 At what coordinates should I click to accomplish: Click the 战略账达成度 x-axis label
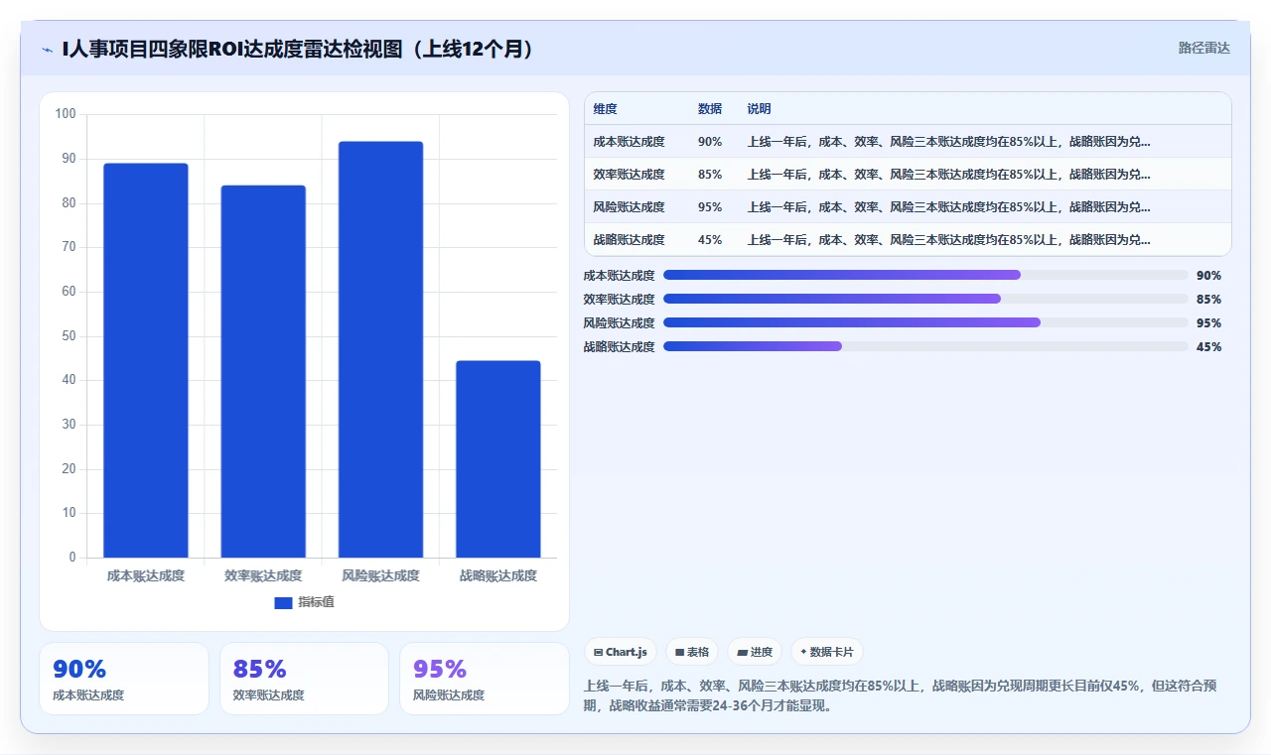pyautogui.click(x=498, y=575)
